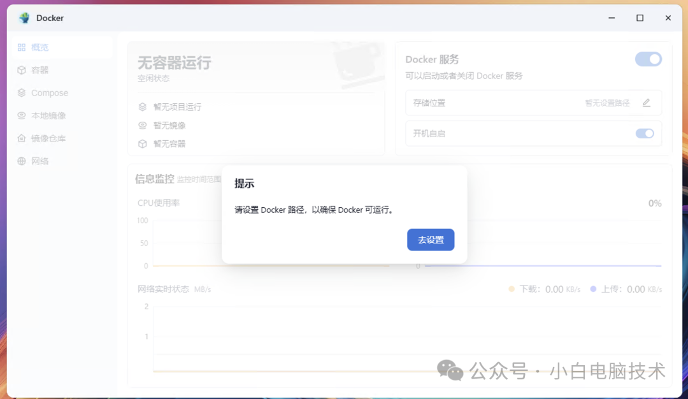Click the Docker whale logo in title bar
The height and width of the screenshot is (399, 688).
click(25, 18)
